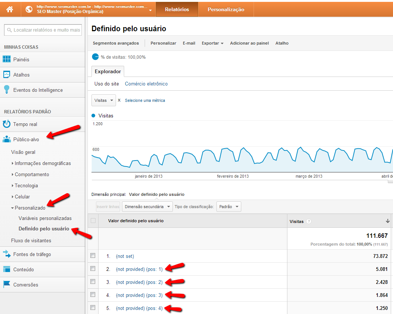Screen dimensions: 393x314
Task: Open Eventos do Intelligence lightbulb icon
Action: 7,90
